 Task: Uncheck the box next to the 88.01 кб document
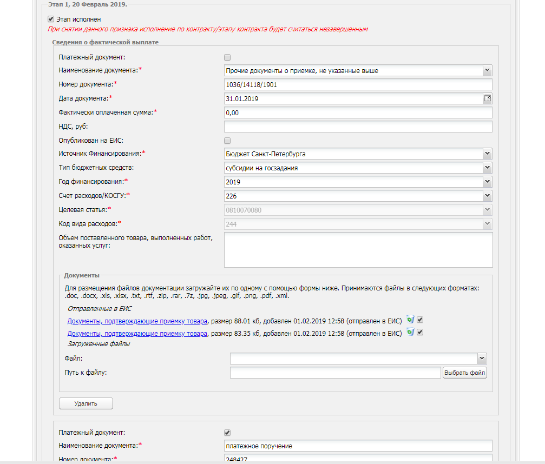pyautogui.click(x=420, y=320)
